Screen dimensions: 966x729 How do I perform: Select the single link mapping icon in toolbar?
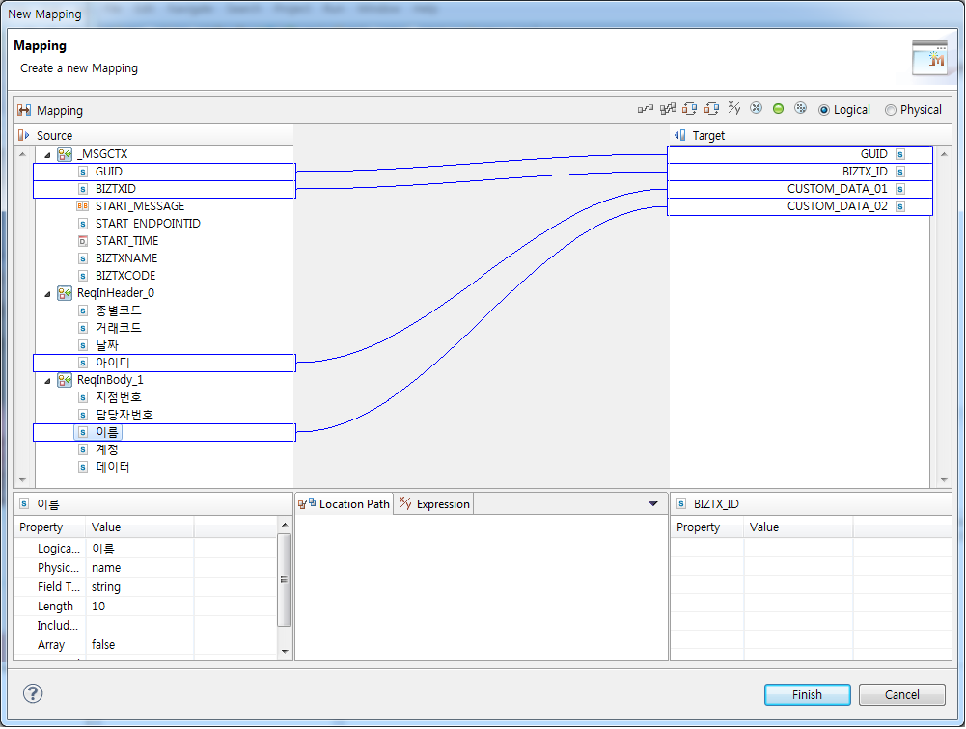[x=644, y=109]
